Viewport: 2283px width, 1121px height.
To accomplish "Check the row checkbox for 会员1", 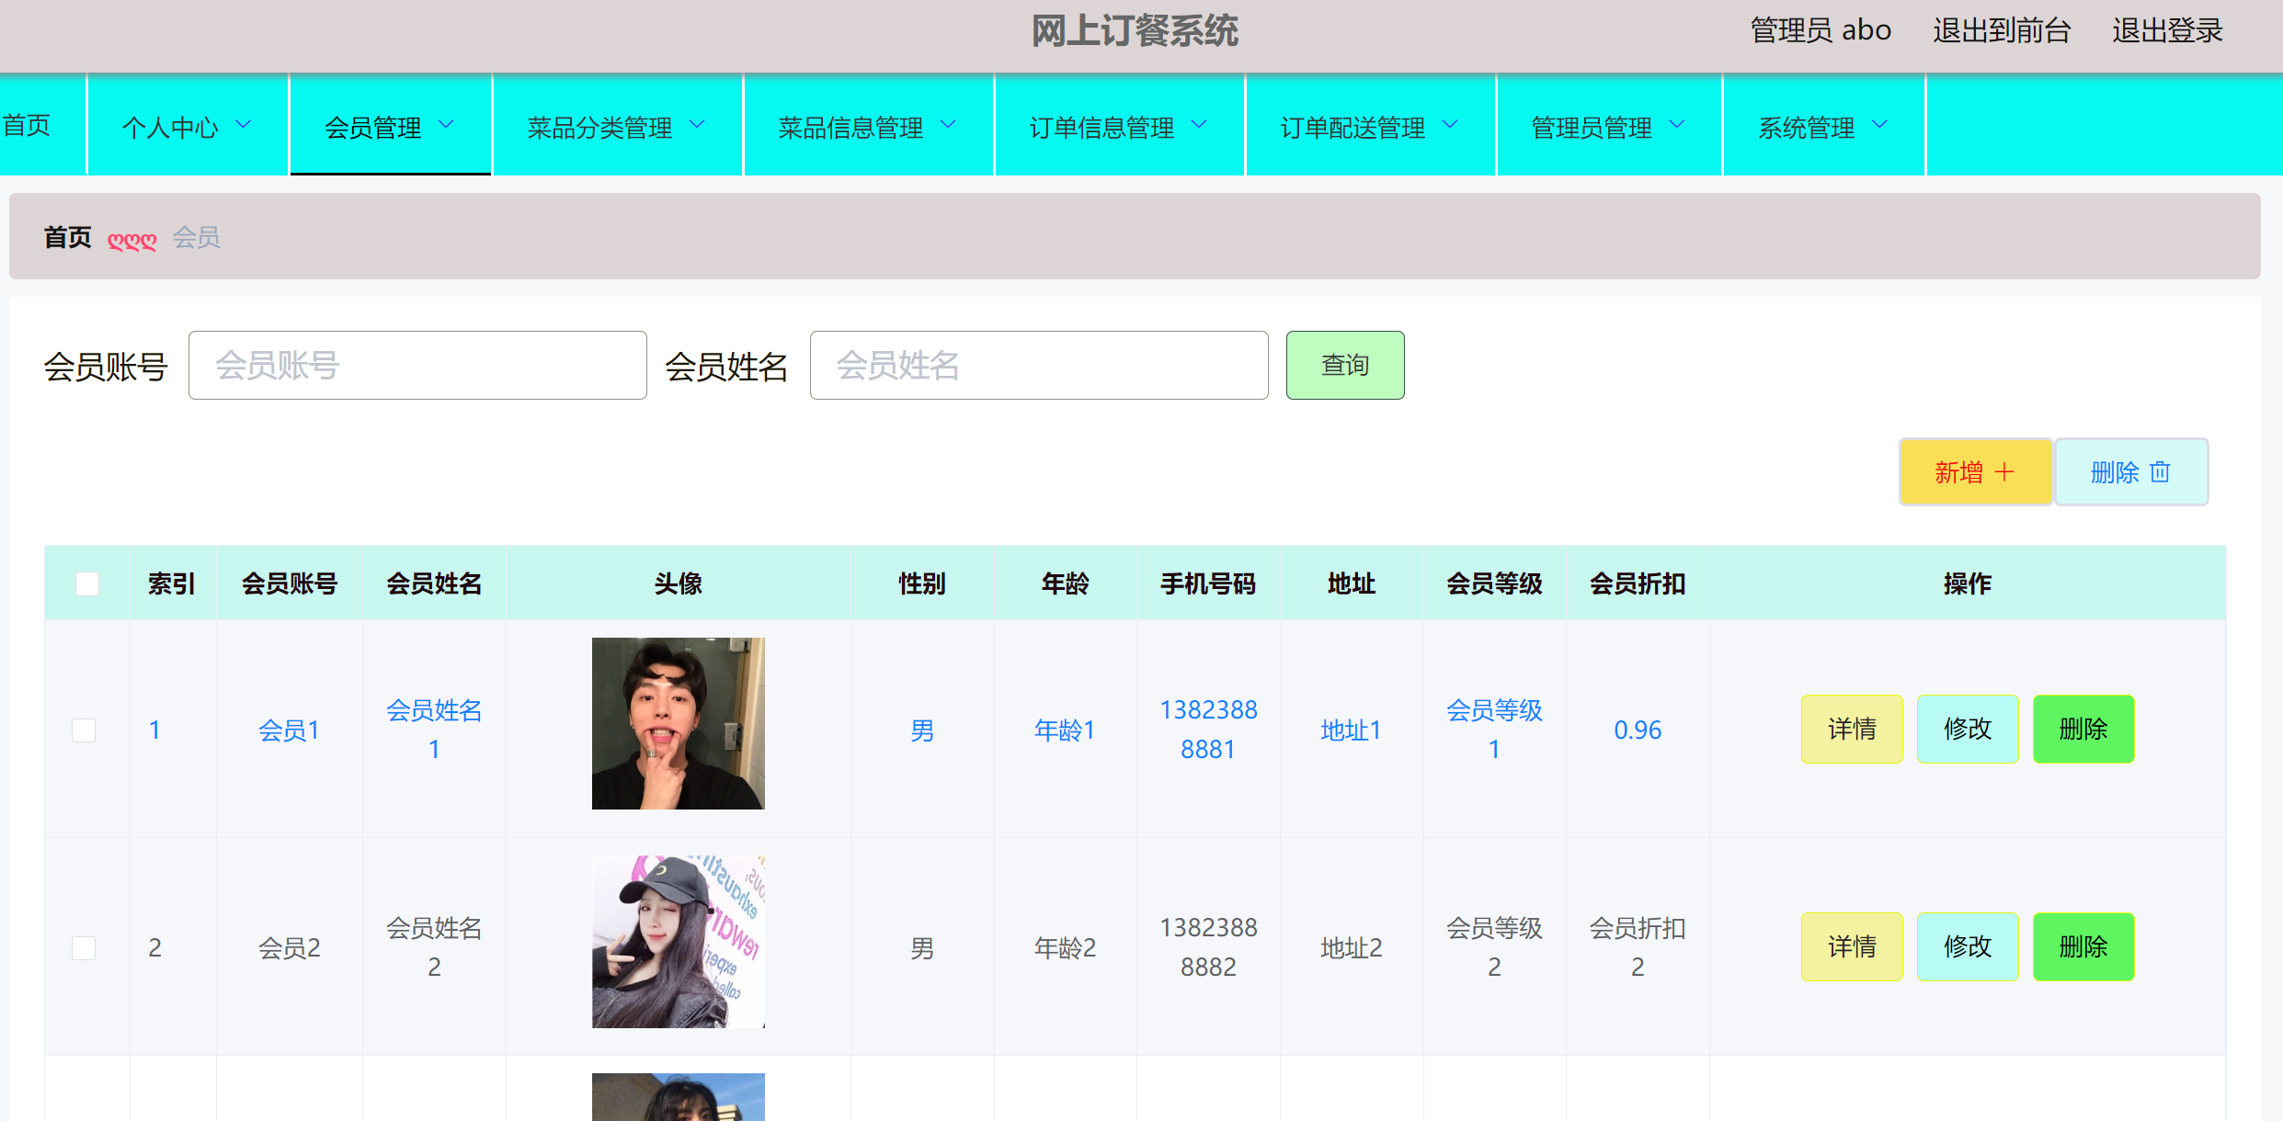I will click(84, 730).
